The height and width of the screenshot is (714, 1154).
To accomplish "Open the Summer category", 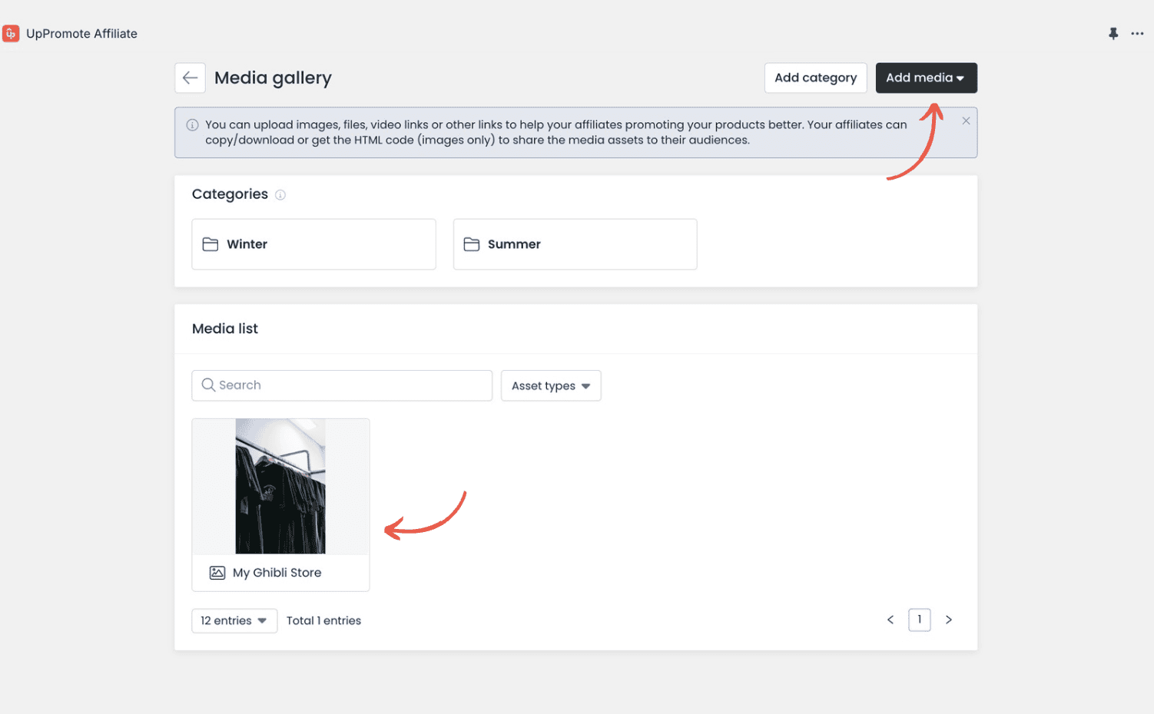I will pos(575,244).
